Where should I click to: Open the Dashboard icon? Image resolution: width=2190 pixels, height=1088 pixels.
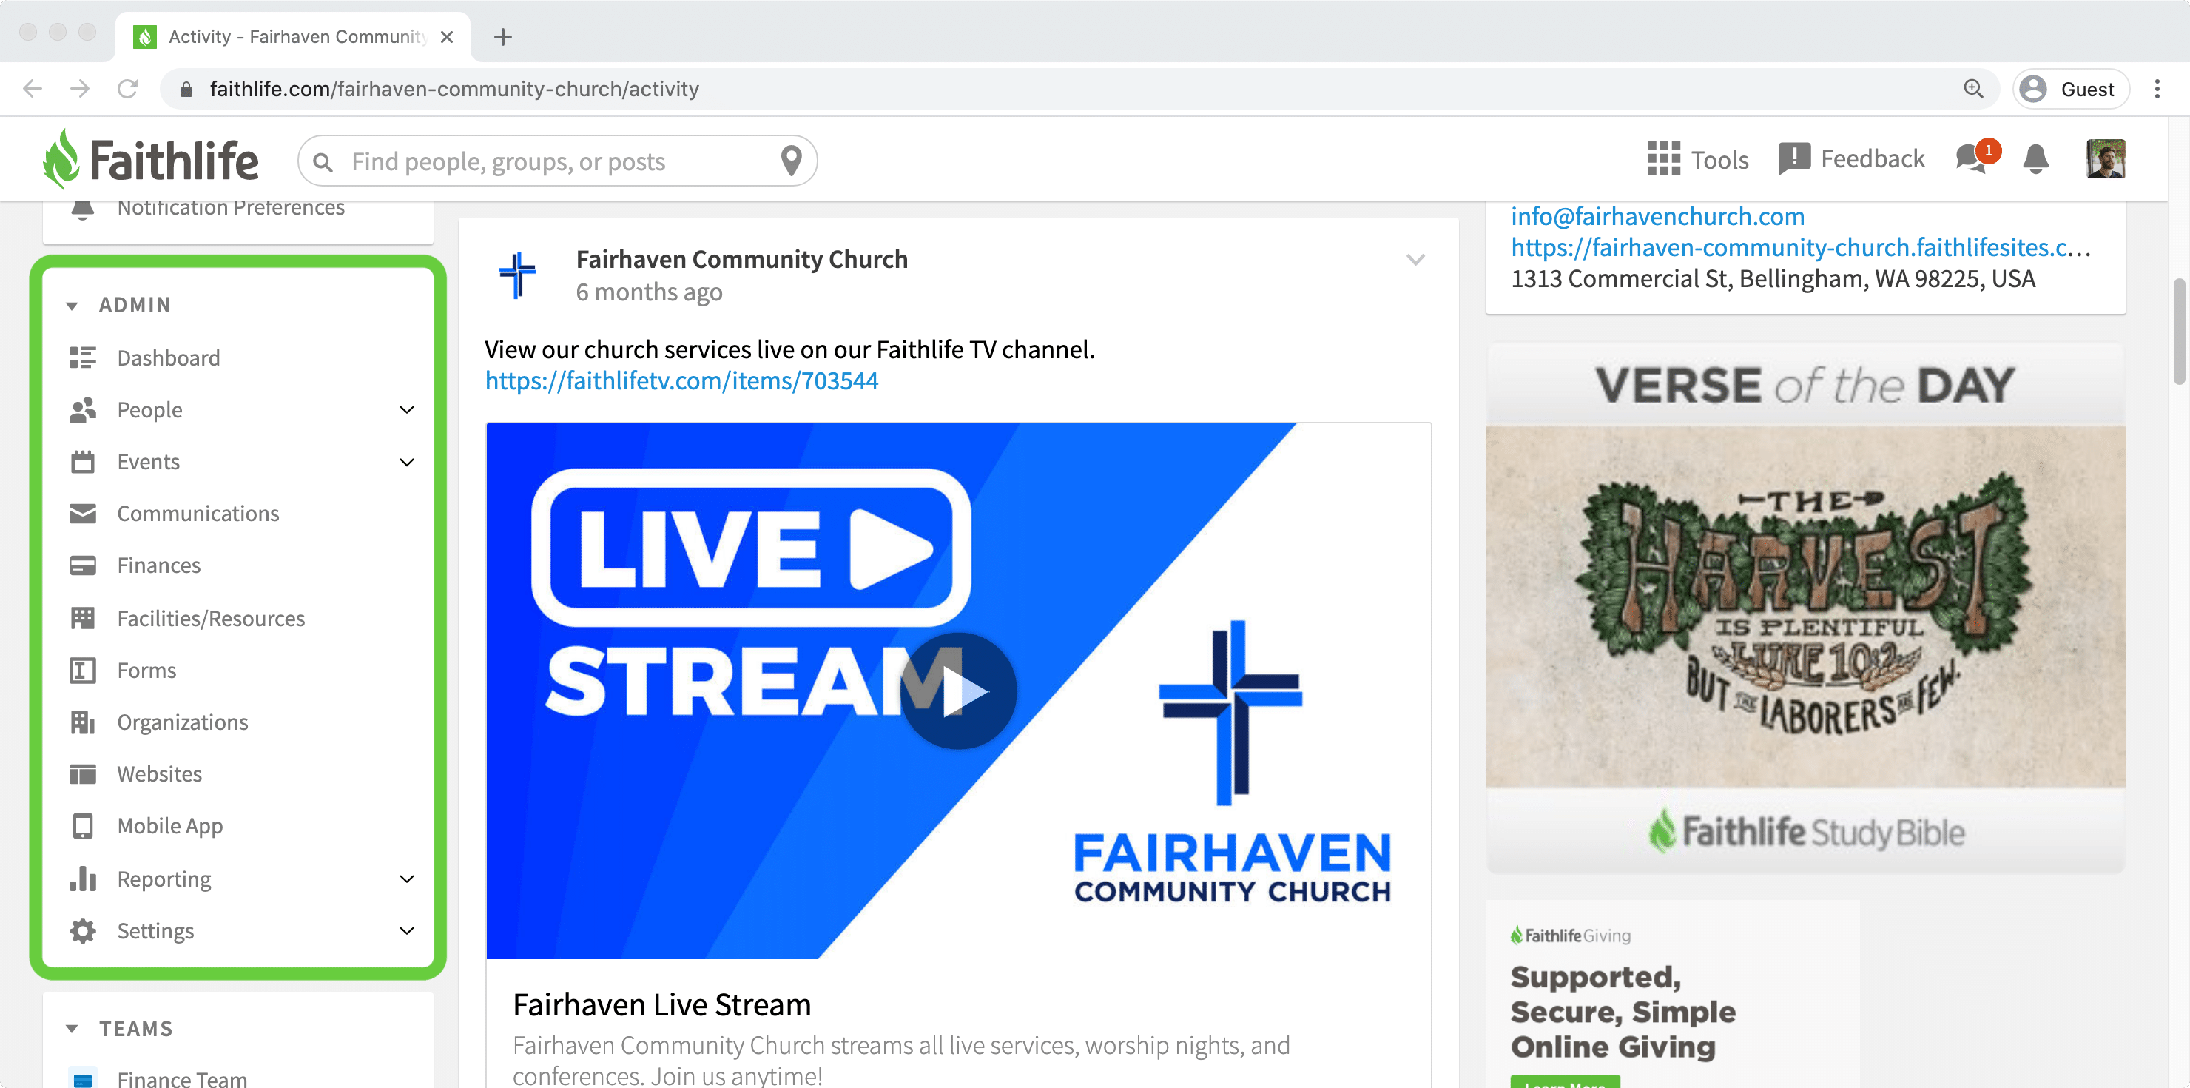point(82,357)
